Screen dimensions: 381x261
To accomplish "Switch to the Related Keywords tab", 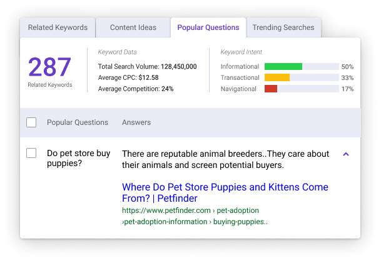I will click(58, 27).
